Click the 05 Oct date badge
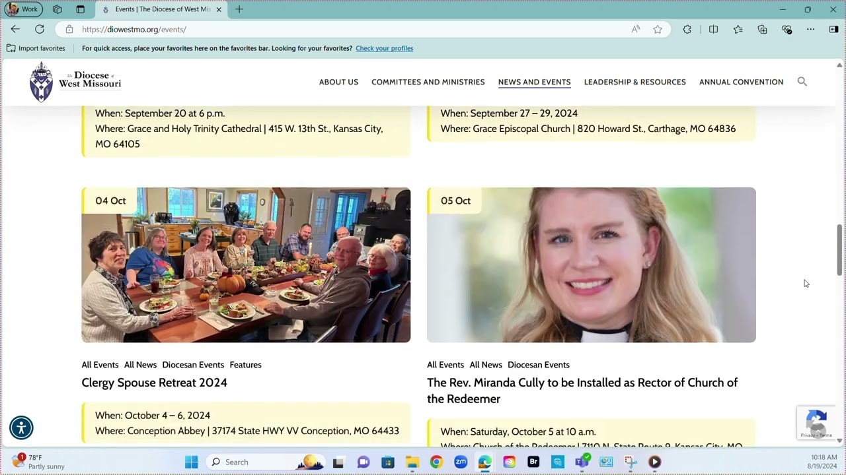Image resolution: width=846 pixels, height=475 pixels. click(455, 201)
